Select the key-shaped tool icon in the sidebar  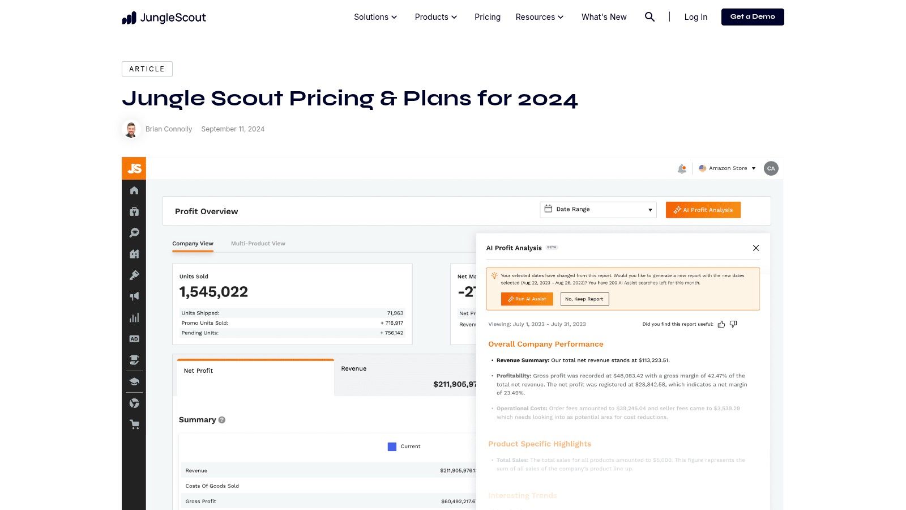pos(134,275)
